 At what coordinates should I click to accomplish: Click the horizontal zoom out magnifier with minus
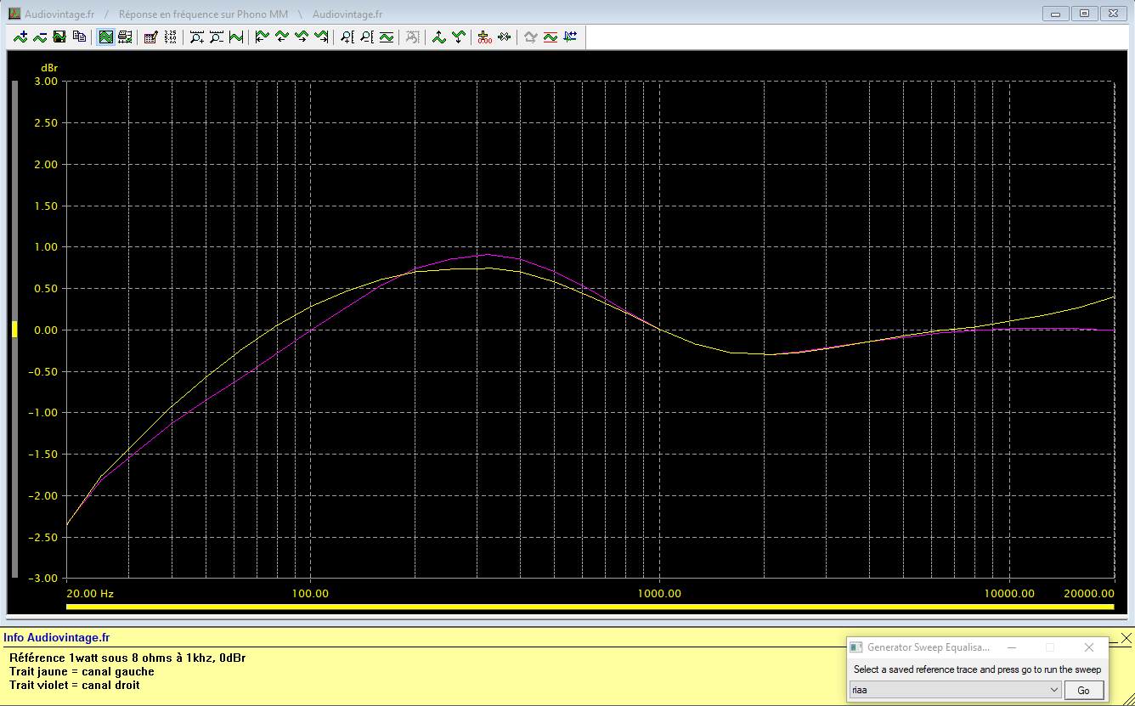217,37
